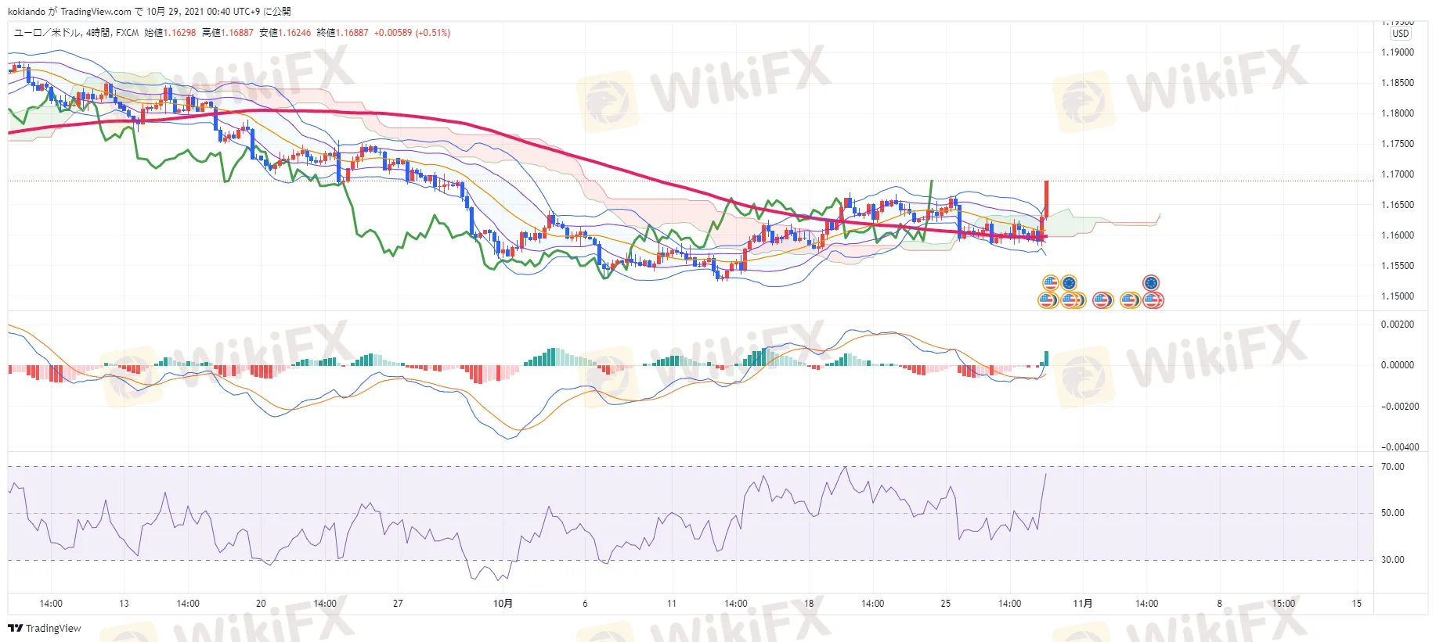This screenshot has height=642, width=1436.
Task: Click the RSI 70.00 level label
Action: pyautogui.click(x=1392, y=467)
